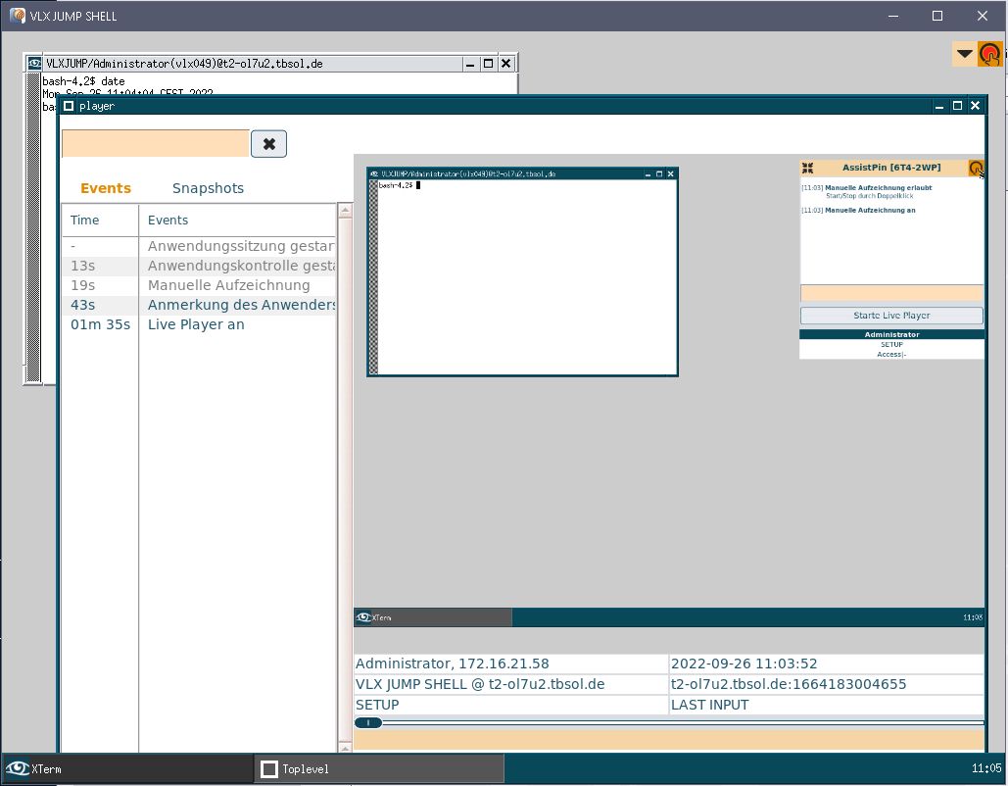Screen dimensions: 1008x786
Task: Select the Events tab
Action: coord(106,188)
